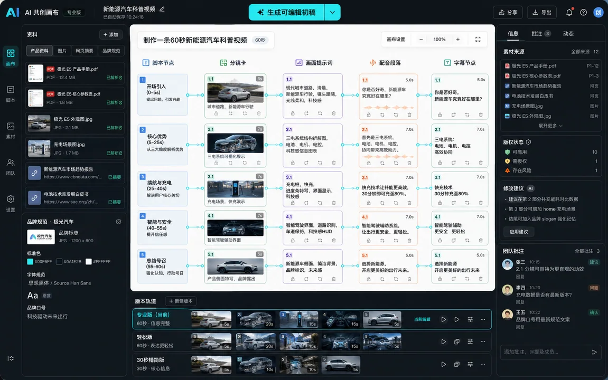Select the #00F5FF brand color swatch
The height and width of the screenshot is (380, 608).
pos(30,261)
